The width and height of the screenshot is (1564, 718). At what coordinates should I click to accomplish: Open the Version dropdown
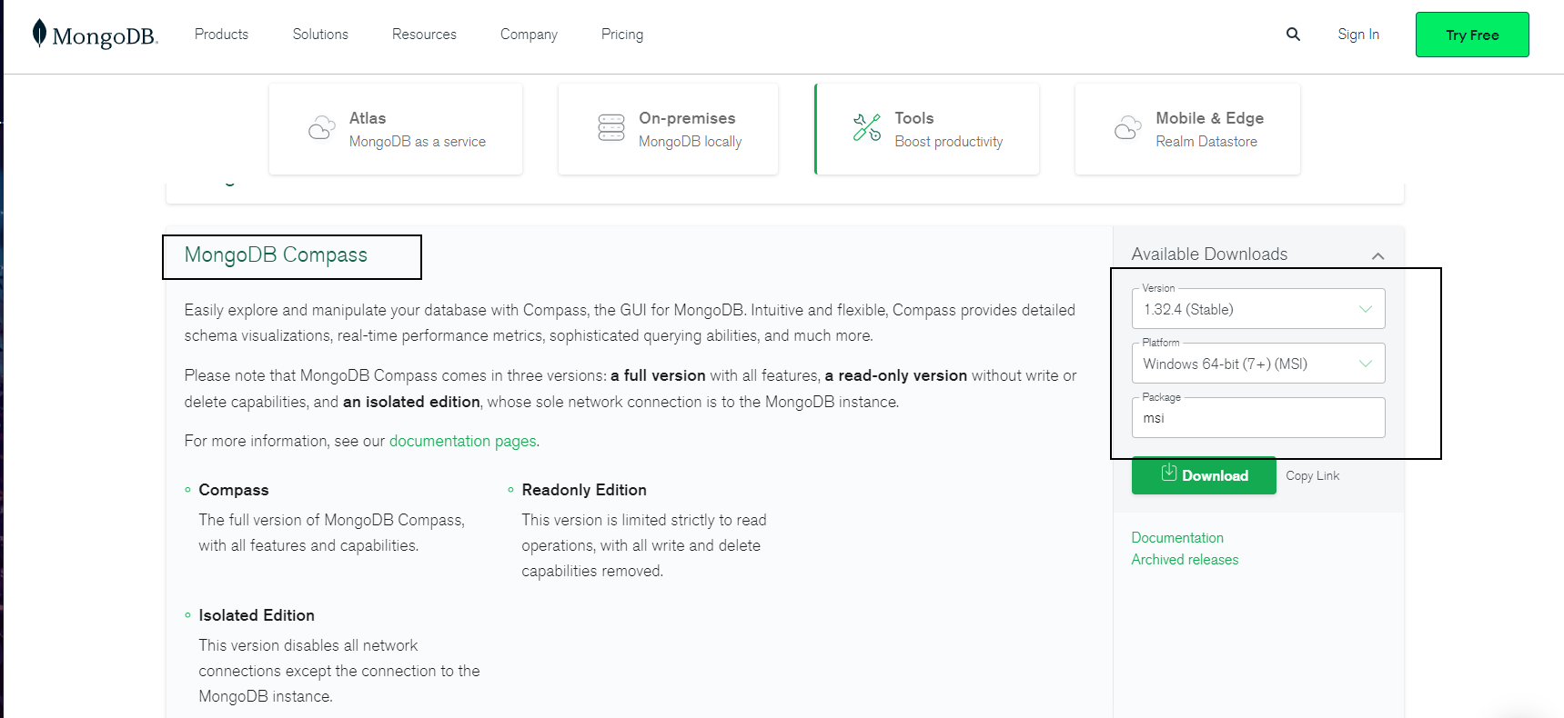1258,309
